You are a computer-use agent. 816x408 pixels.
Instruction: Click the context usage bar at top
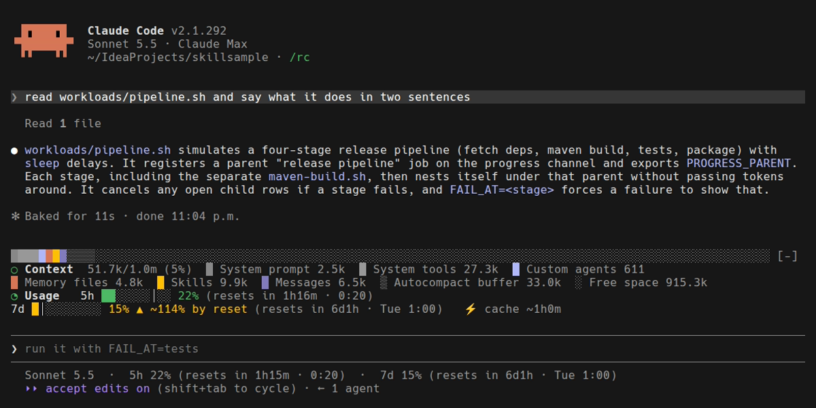coord(390,256)
